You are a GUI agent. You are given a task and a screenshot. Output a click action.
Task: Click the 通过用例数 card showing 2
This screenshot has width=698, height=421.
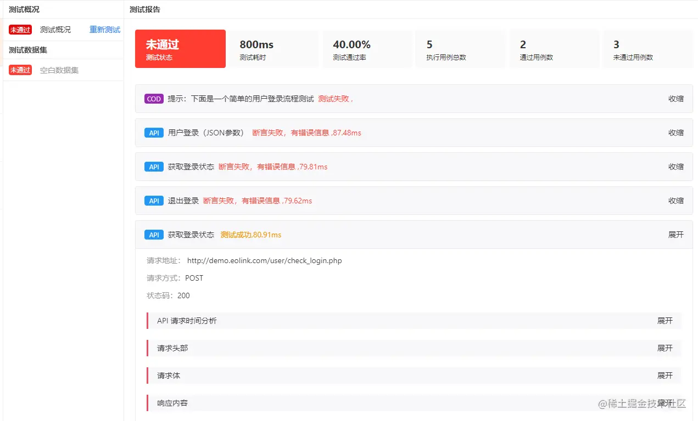pyautogui.click(x=554, y=49)
